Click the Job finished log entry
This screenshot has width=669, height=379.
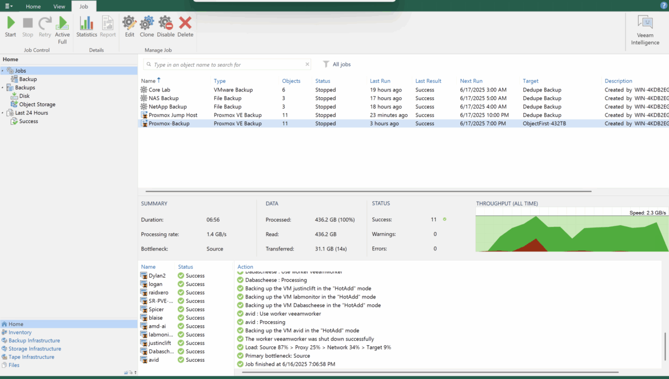286,365
